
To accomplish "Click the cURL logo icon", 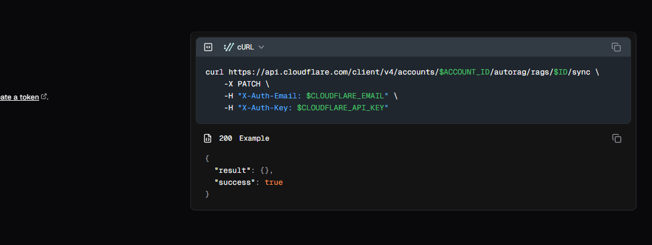I will pyautogui.click(x=228, y=47).
